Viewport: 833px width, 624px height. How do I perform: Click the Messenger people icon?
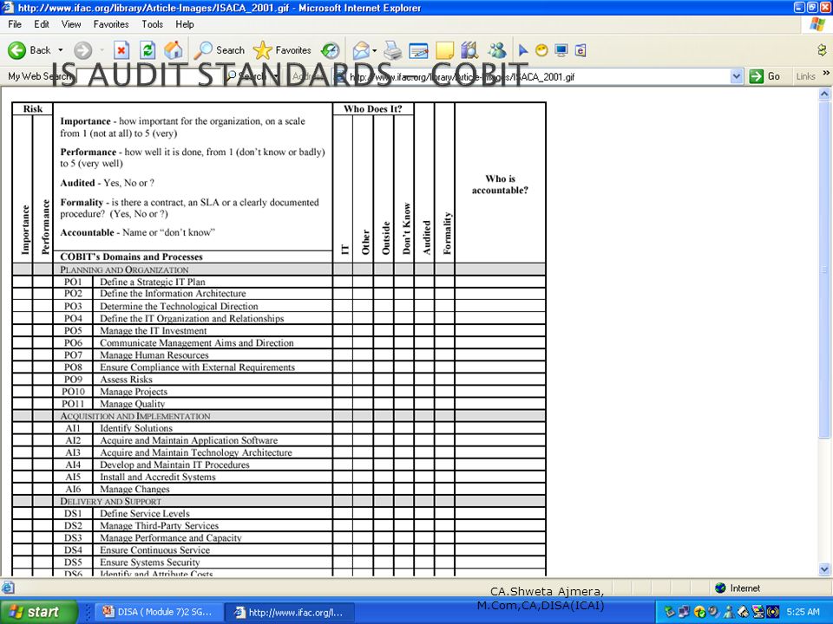(x=497, y=50)
